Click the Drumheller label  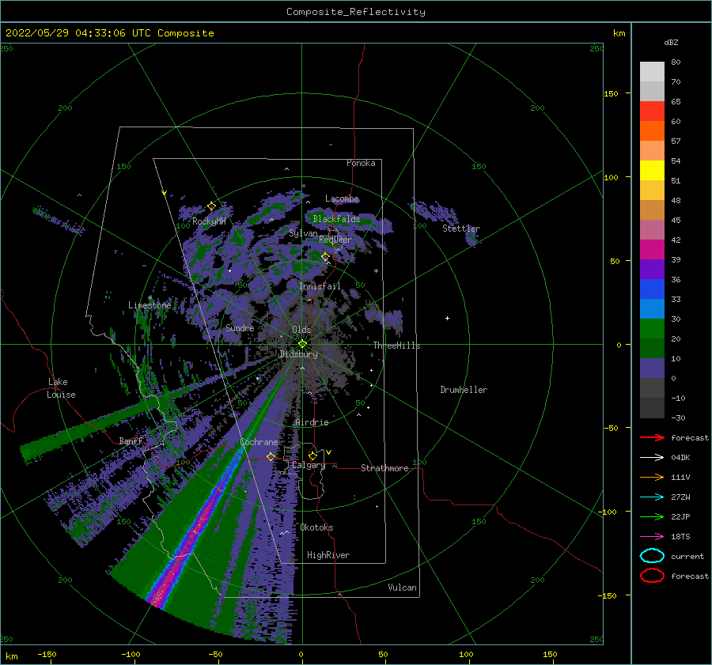pyautogui.click(x=464, y=390)
